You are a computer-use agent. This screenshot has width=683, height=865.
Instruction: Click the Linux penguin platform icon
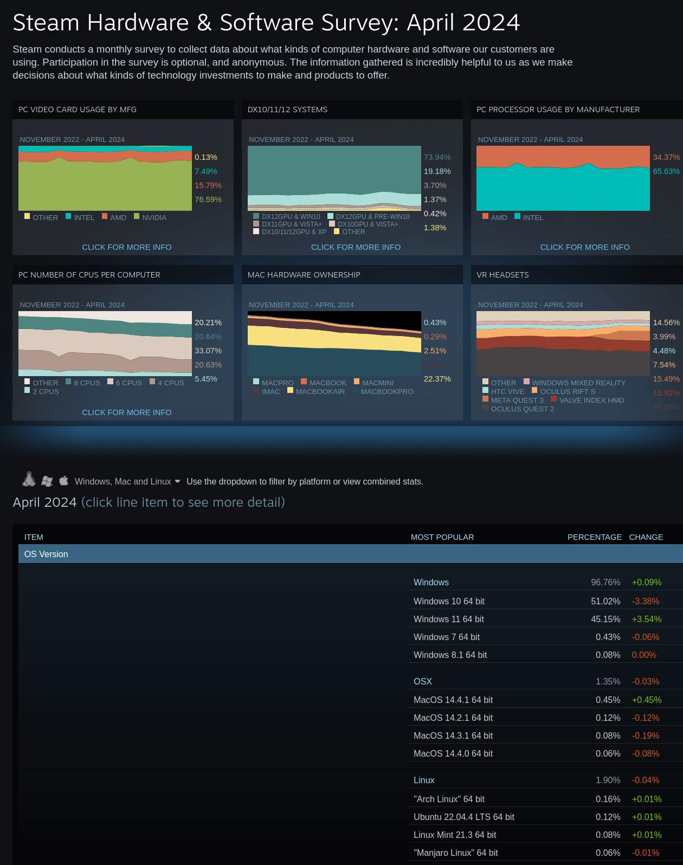(29, 479)
